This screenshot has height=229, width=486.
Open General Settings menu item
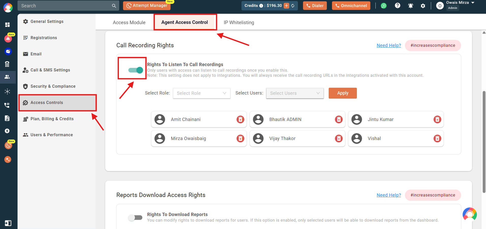tap(57, 22)
